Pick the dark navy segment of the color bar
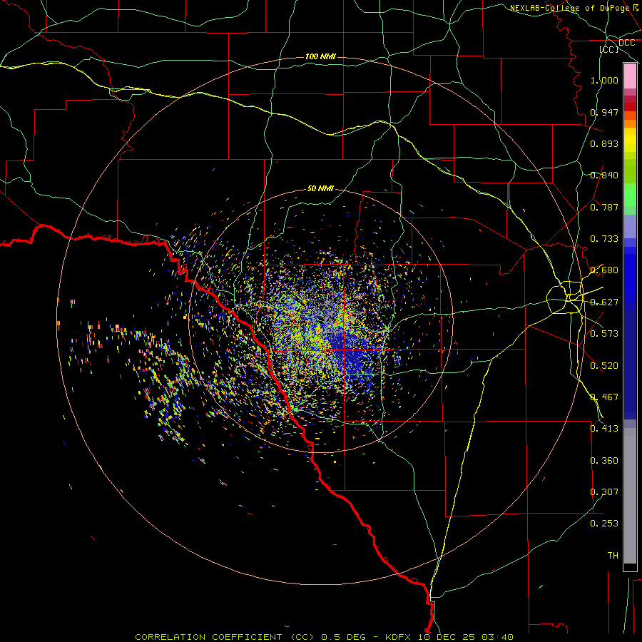642x642 pixels. (x=630, y=365)
